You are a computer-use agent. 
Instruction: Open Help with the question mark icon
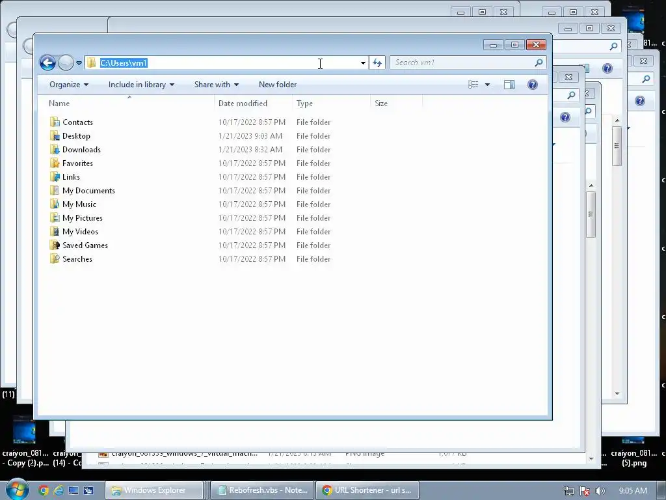[x=532, y=85]
